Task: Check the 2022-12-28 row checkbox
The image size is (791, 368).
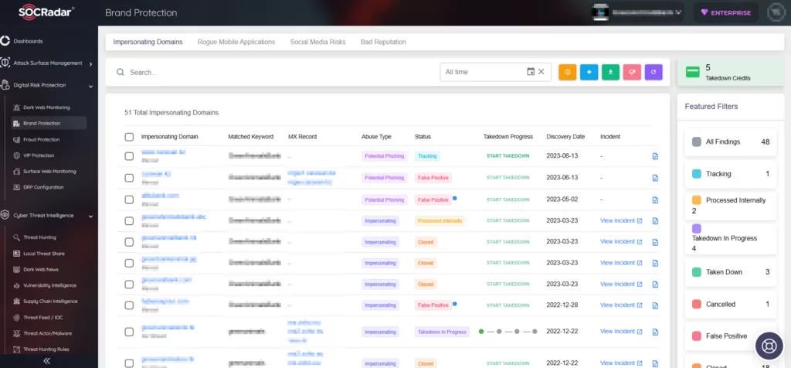Action: click(x=129, y=305)
